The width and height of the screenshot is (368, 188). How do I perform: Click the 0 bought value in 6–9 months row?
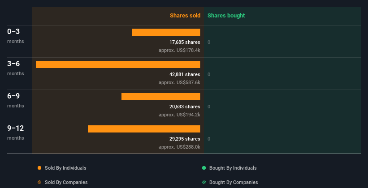click(209, 107)
